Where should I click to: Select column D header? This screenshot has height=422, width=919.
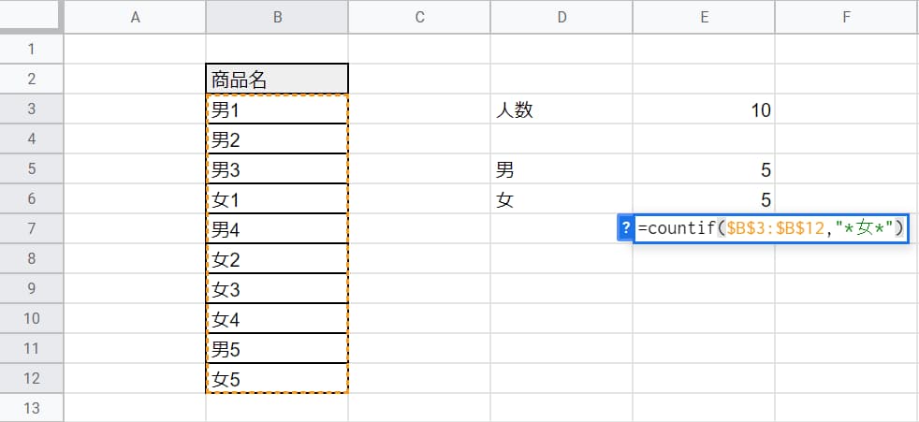click(562, 17)
